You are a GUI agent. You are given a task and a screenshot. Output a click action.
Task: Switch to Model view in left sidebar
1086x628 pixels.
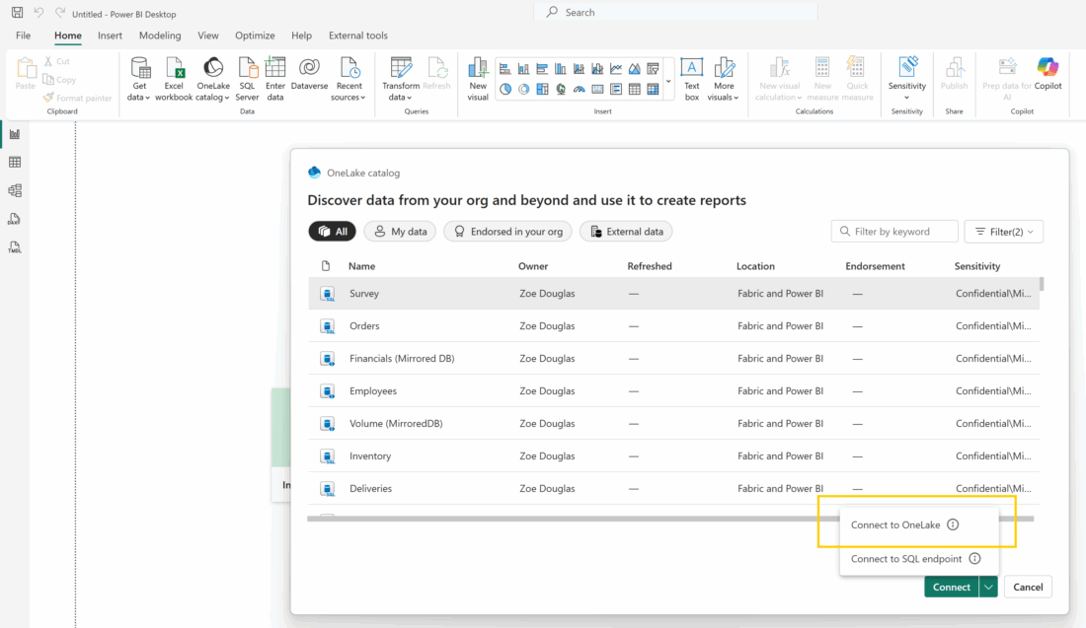pos(15,191)
